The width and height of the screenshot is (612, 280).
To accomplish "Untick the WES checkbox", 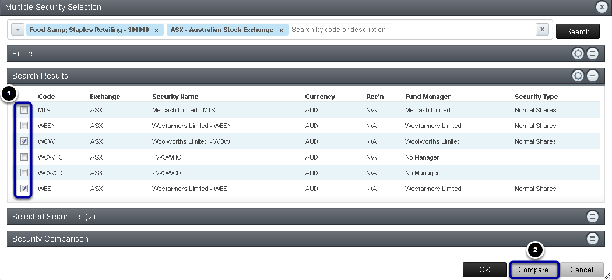I will point(24,189).
